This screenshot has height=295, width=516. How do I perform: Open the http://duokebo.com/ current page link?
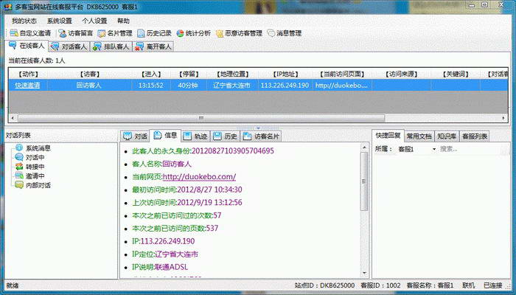coord(199,176)
